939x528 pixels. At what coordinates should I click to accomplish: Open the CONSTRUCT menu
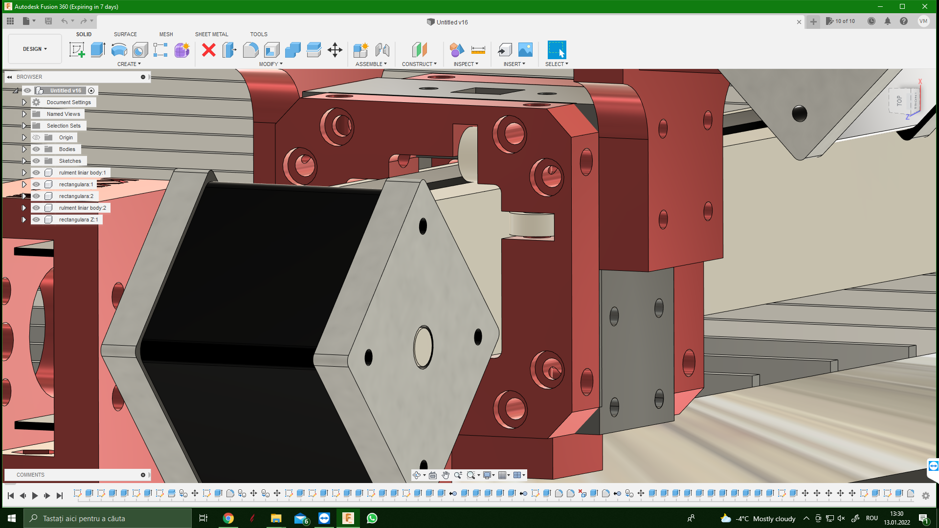pyautogui.click(x=419, y=64)
